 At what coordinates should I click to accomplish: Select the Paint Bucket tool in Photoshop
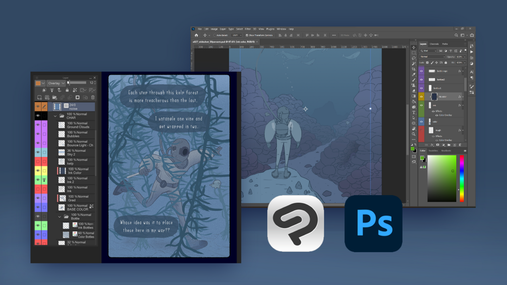[414, 102]
